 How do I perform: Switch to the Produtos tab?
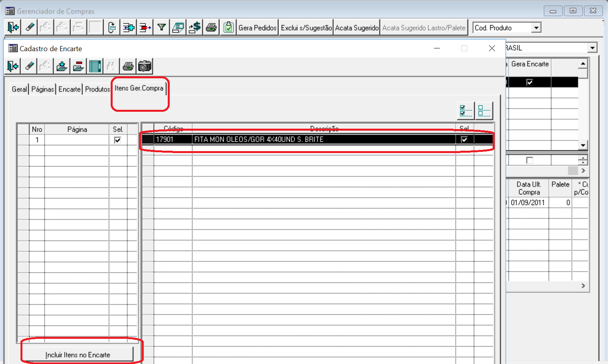[97, 89]
